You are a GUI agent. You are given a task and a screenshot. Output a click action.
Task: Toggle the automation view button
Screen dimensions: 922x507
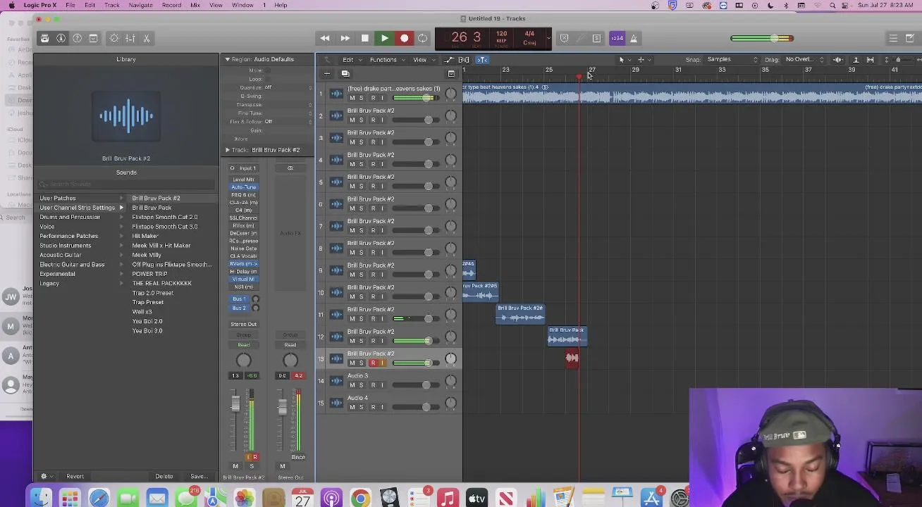tap(449, 60)
